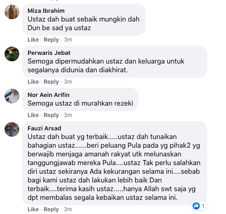The image size is (226, 214).
Task: Open the Miza Ibrahim name link
Action: pyautogui.click(x=46, y=11)
